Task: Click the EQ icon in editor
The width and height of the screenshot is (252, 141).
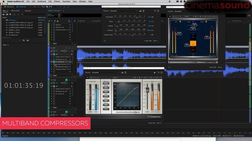Action: (x=57, y=21)
